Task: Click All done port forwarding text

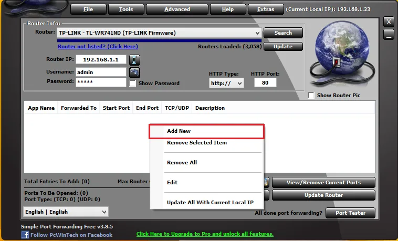Action: click(x=288, y=213)
